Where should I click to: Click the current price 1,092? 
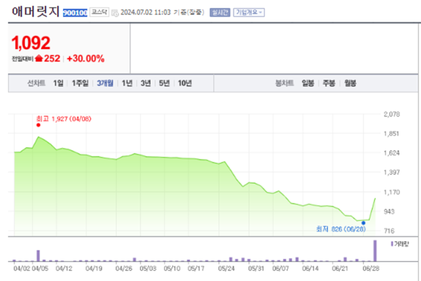tap(31, 43)
